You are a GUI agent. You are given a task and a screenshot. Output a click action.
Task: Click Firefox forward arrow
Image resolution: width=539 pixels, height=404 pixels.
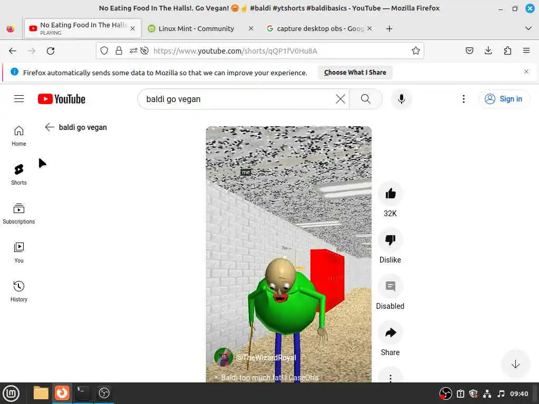32,51
